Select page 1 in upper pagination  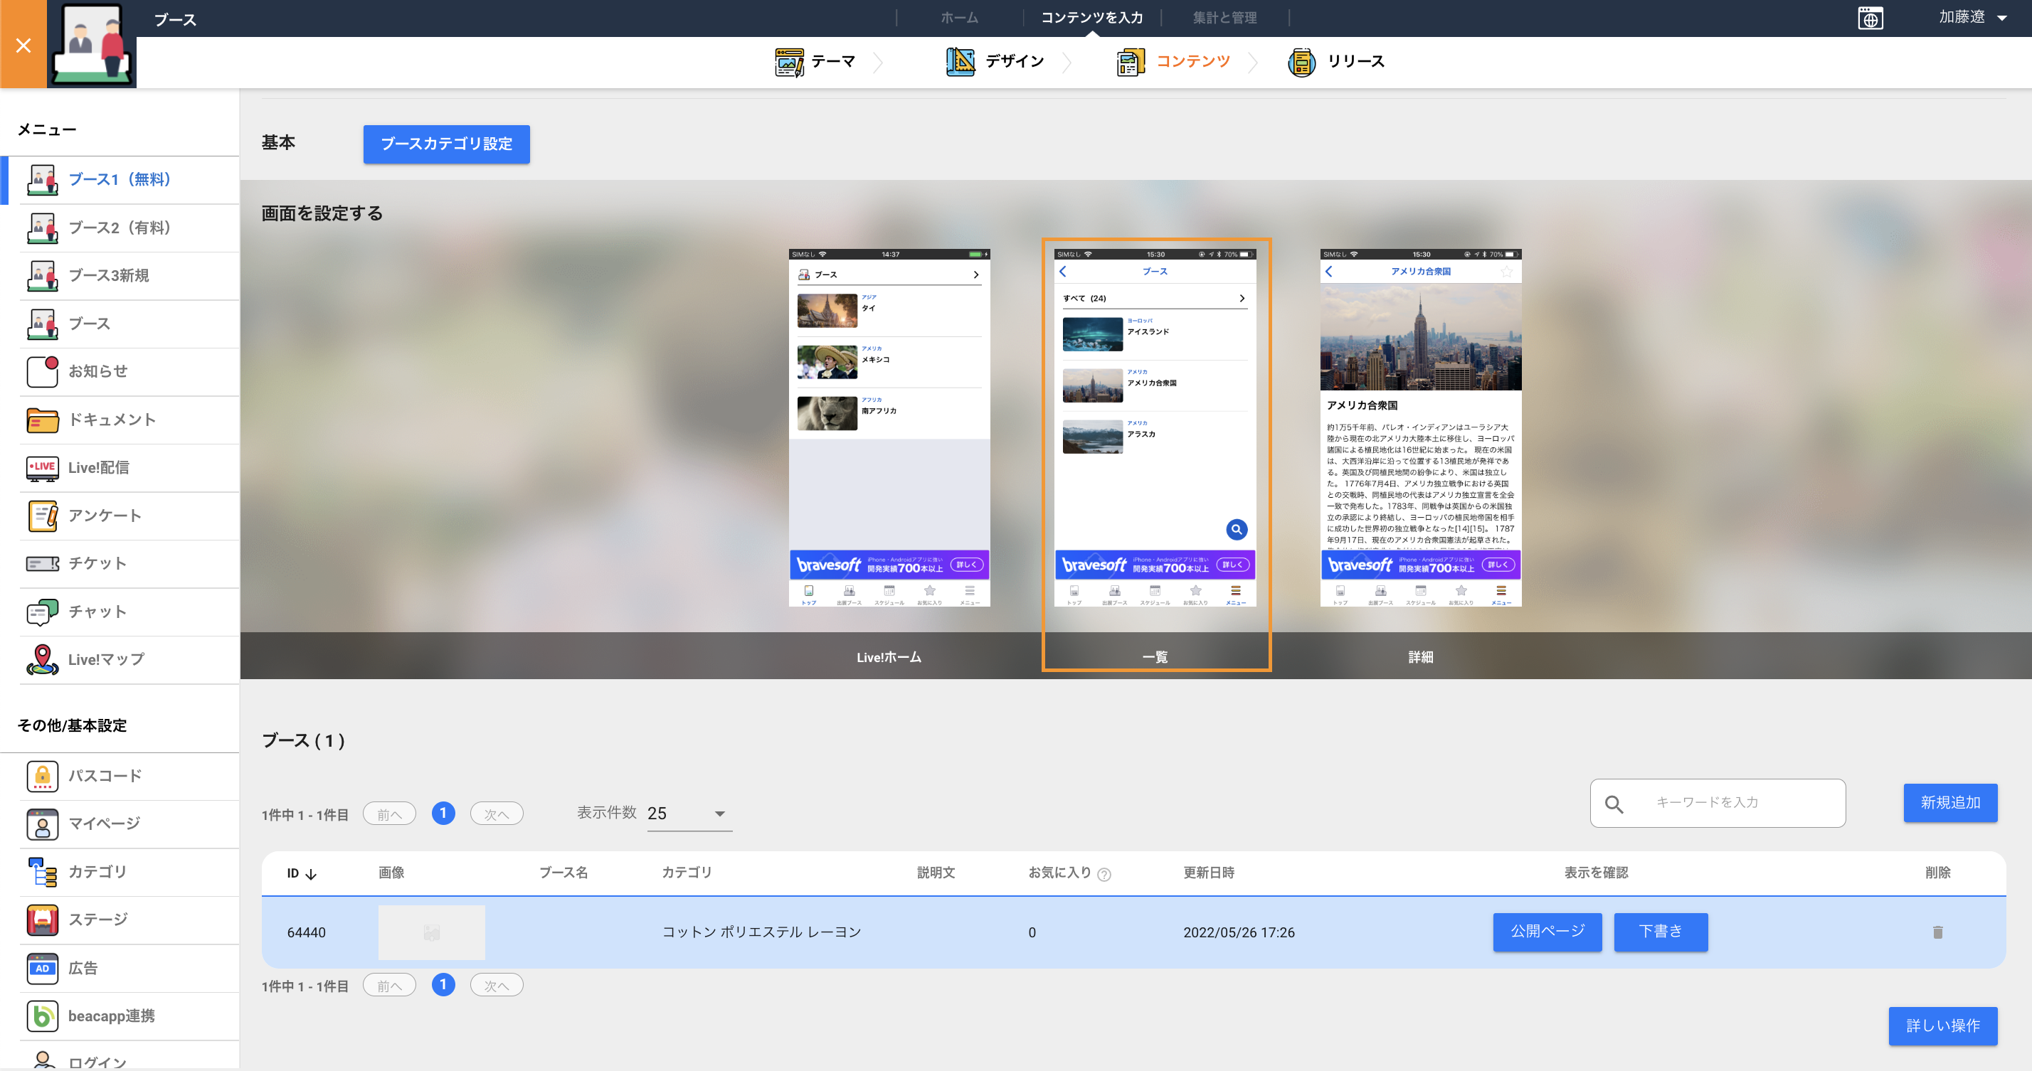point(443,813)
